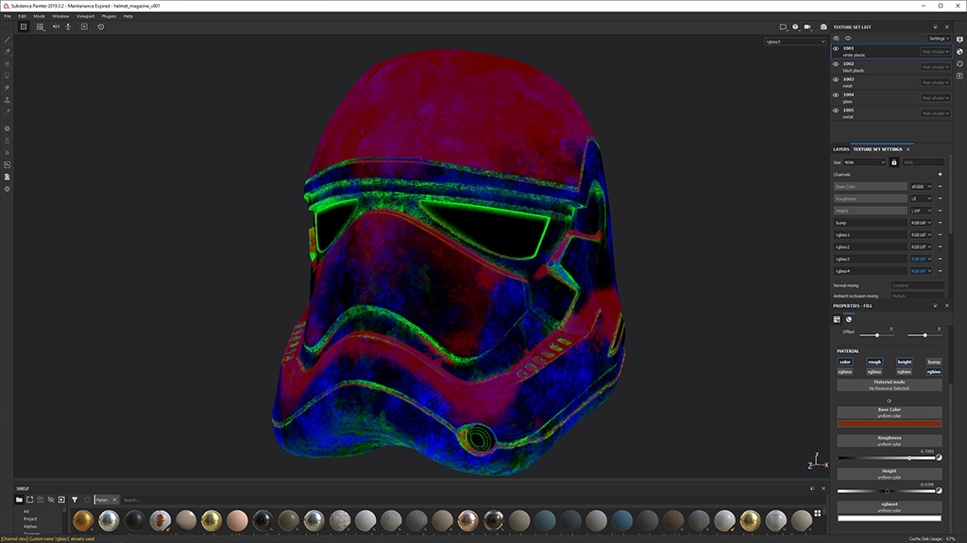
Task: Click the Base Color uniform color button
Action: (890, 413)
